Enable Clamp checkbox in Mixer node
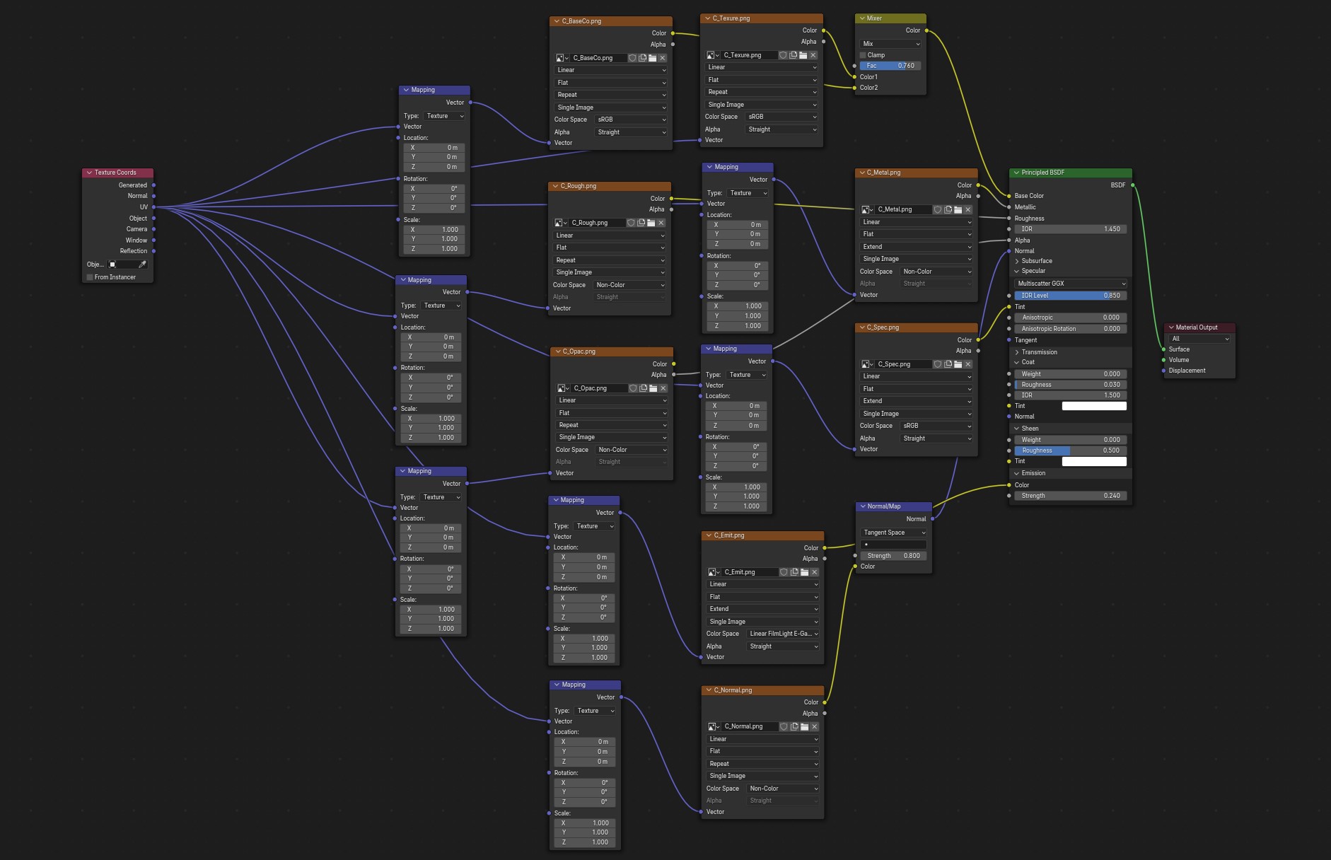 863,55
